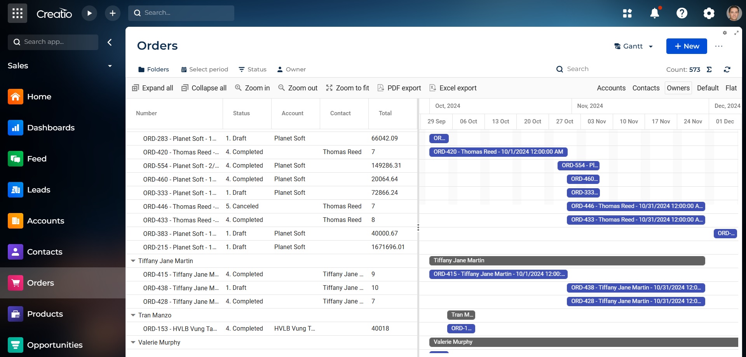Run a process using the play icon
746x357 pixels.
pos(89,13)
